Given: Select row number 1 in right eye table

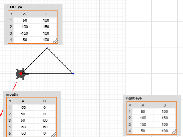Looking at the screenshot, I should 130,112.
